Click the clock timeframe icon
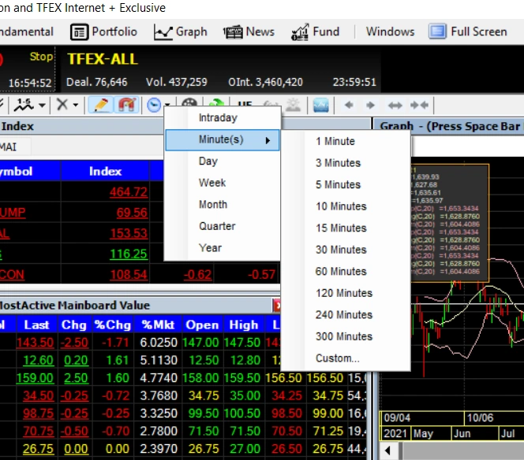 pos(154,105)
